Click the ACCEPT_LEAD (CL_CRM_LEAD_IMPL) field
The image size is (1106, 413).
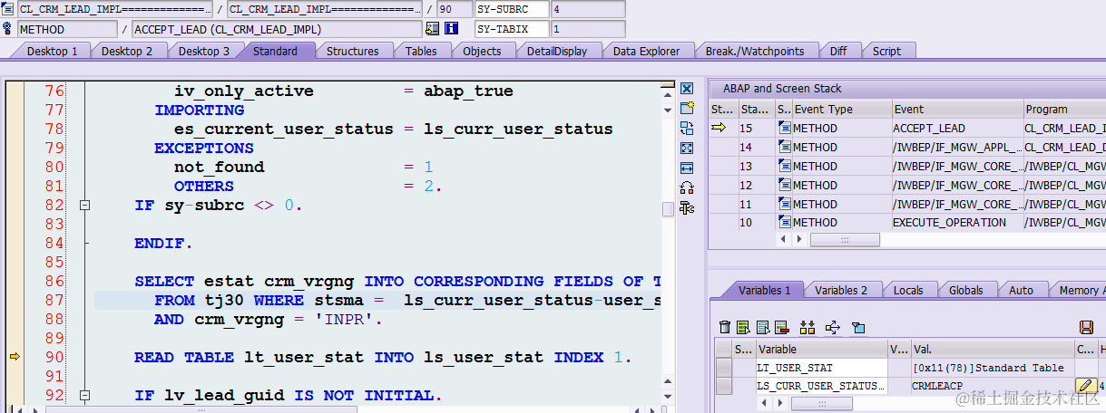pyautogui.click(x=277, y=28)
